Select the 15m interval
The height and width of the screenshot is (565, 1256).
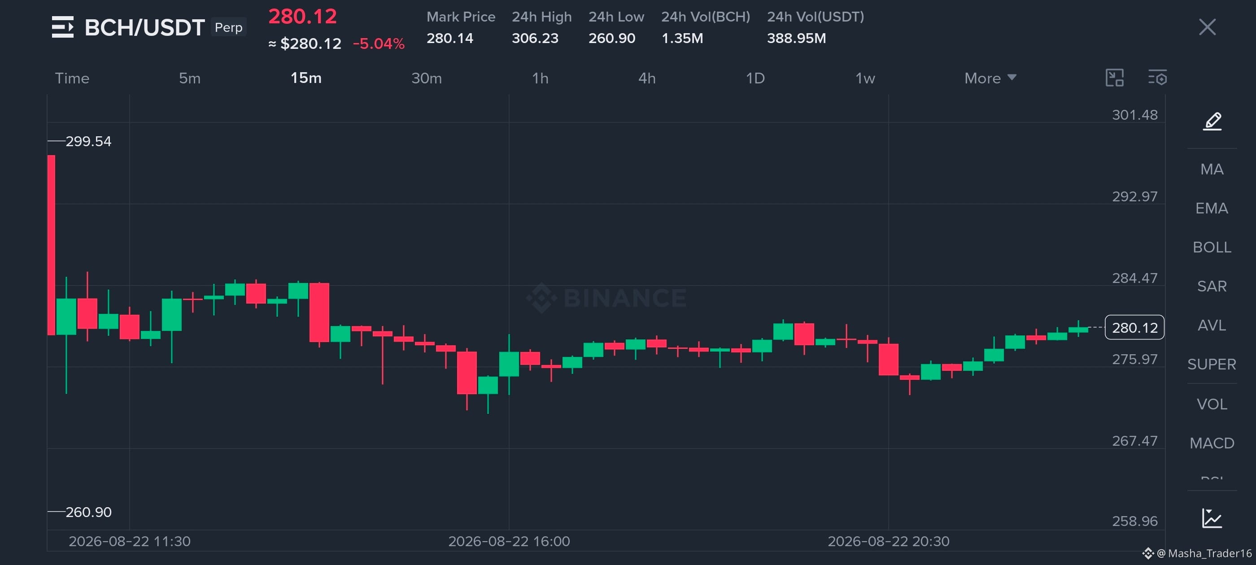pos(306,78)
